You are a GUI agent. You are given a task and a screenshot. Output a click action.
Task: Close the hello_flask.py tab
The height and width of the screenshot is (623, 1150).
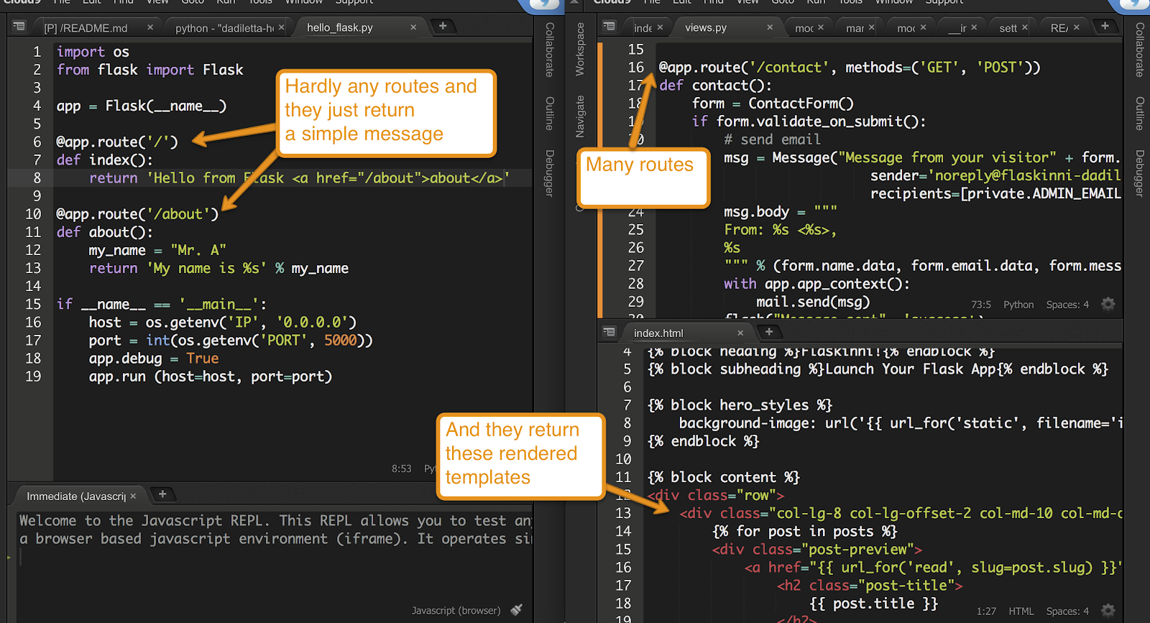pos(413,27)
